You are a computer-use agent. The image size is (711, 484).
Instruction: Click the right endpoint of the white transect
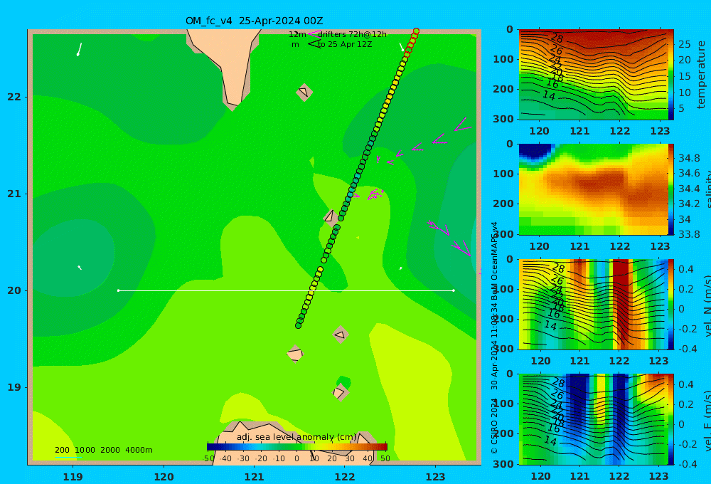click(454, 290)
